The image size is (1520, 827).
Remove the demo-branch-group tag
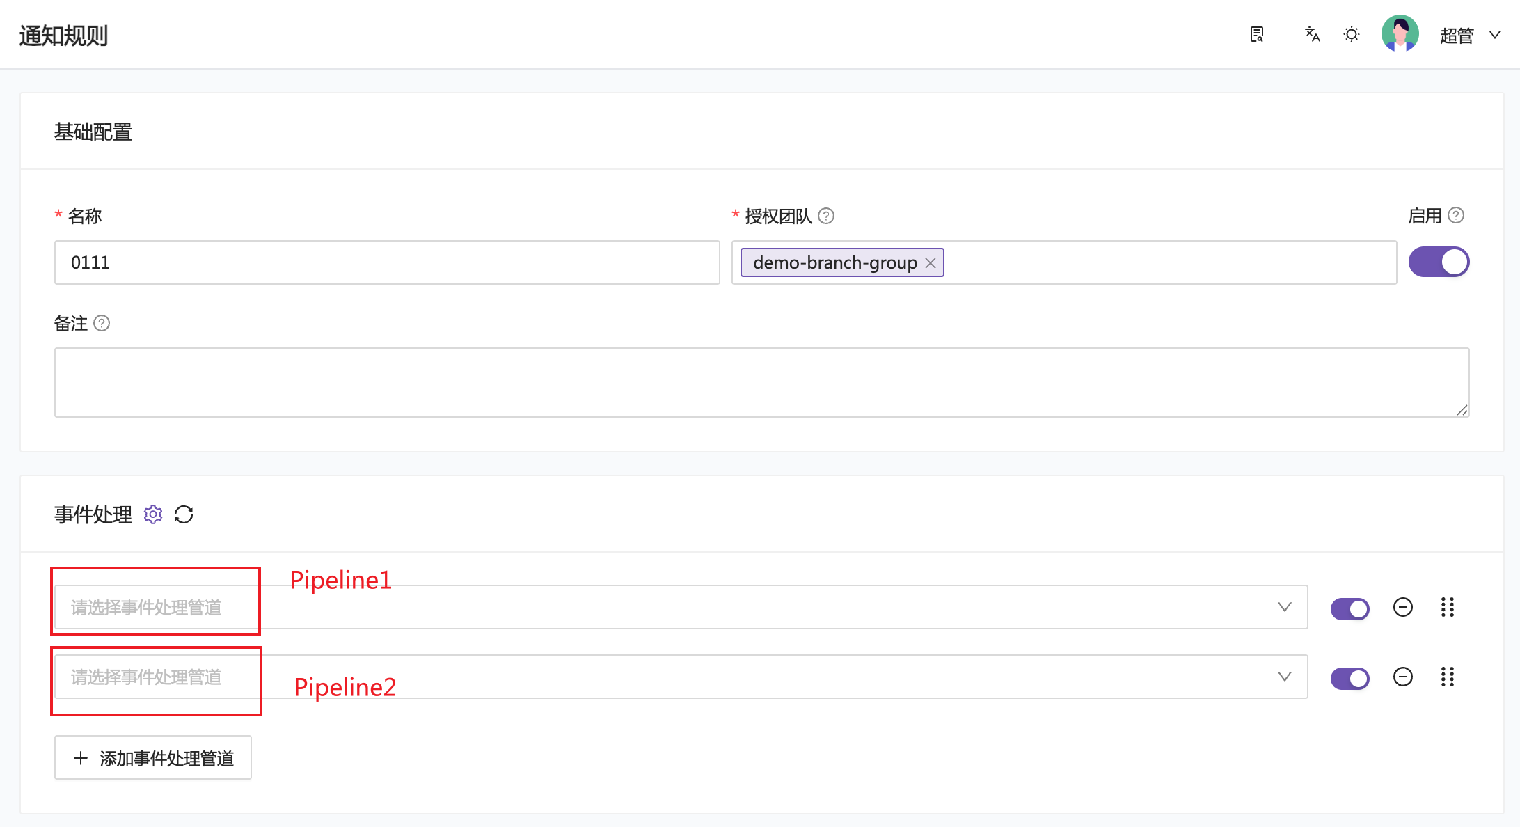point(931,263)
